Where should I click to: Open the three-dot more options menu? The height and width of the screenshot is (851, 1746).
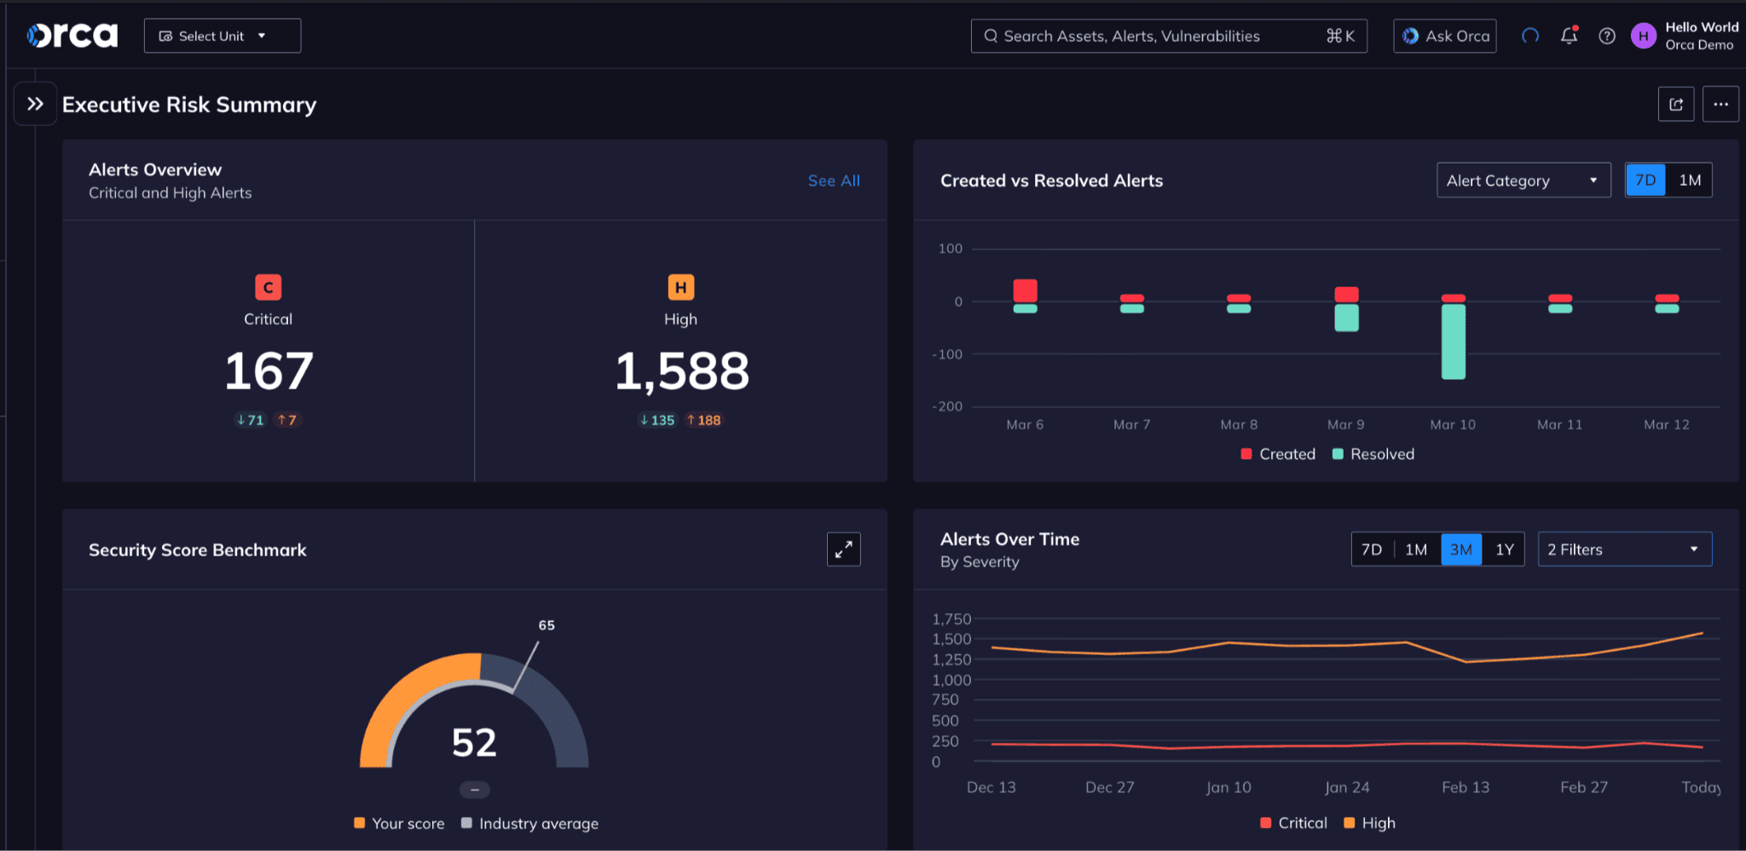pyautogui.click(x=1720, y=104)
